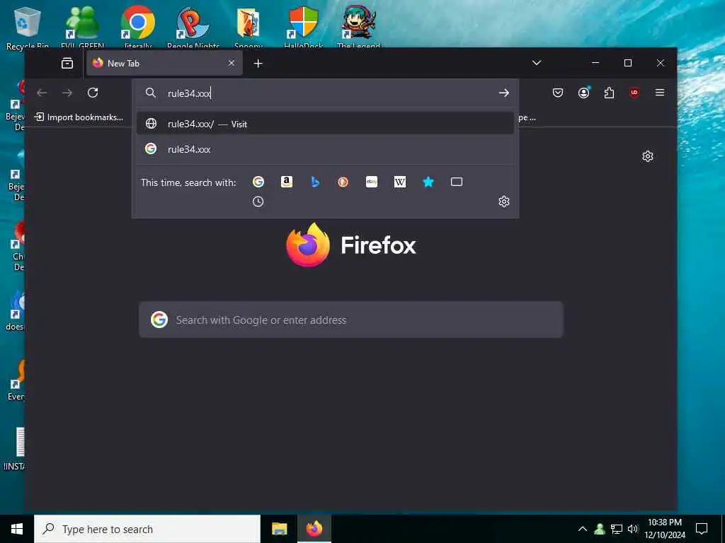The height and width of the screenshot is (543, 725).
Task: Search with DuckDuckGo one-off icon
Action: [343, 182]
